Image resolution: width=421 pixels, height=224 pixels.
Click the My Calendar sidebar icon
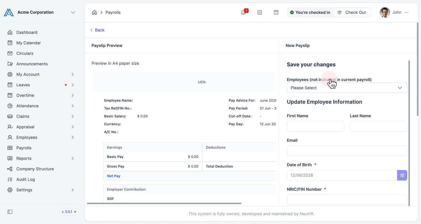tap(10, 43)
